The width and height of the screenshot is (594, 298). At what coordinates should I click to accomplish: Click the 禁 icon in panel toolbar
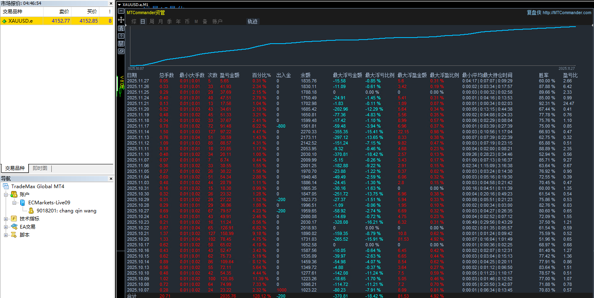point(121,44)
